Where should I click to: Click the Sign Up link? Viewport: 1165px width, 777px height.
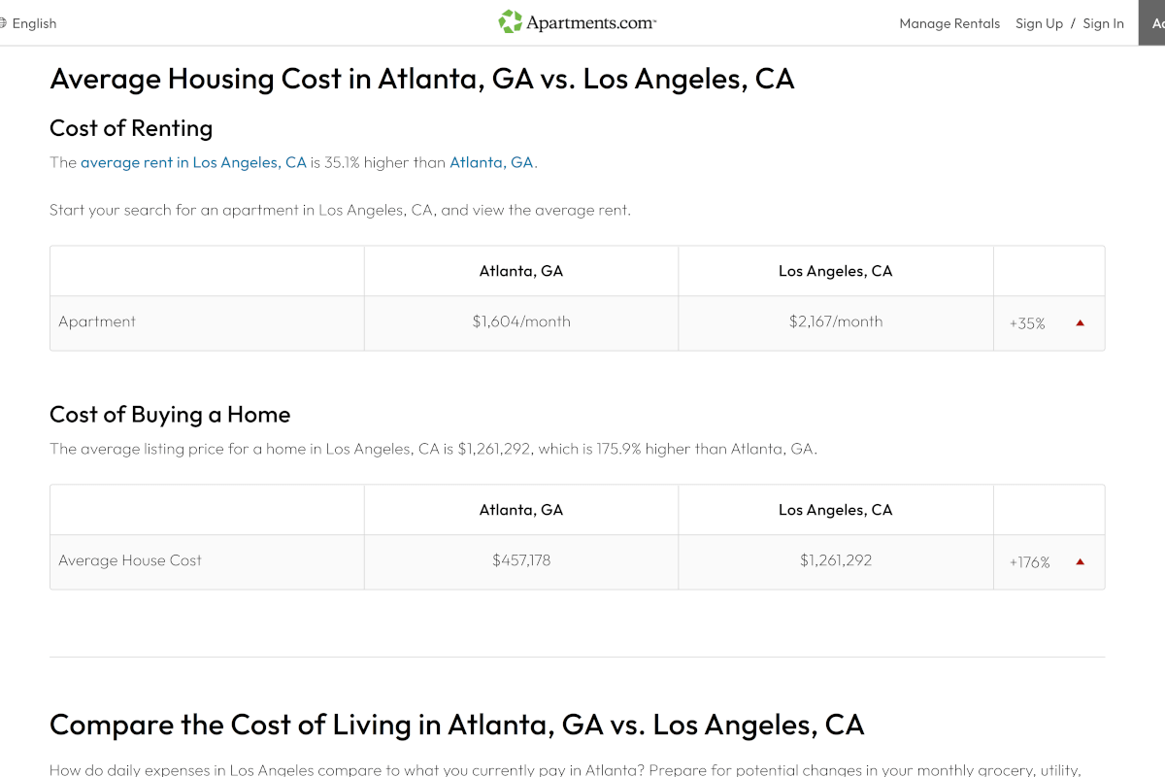(x=1039, y=23)
